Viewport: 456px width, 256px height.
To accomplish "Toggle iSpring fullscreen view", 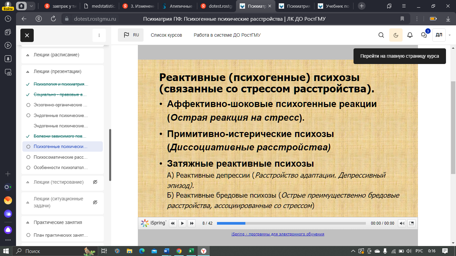I will 411,223.
